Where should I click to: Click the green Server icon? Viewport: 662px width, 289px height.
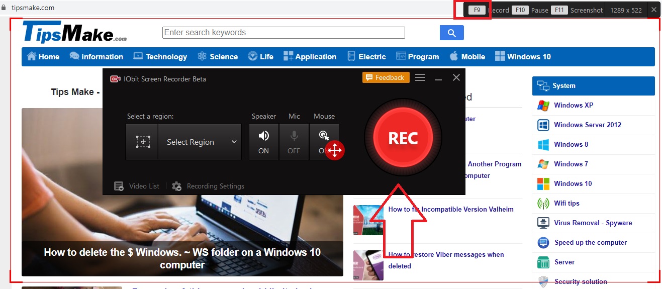[543, 262]
